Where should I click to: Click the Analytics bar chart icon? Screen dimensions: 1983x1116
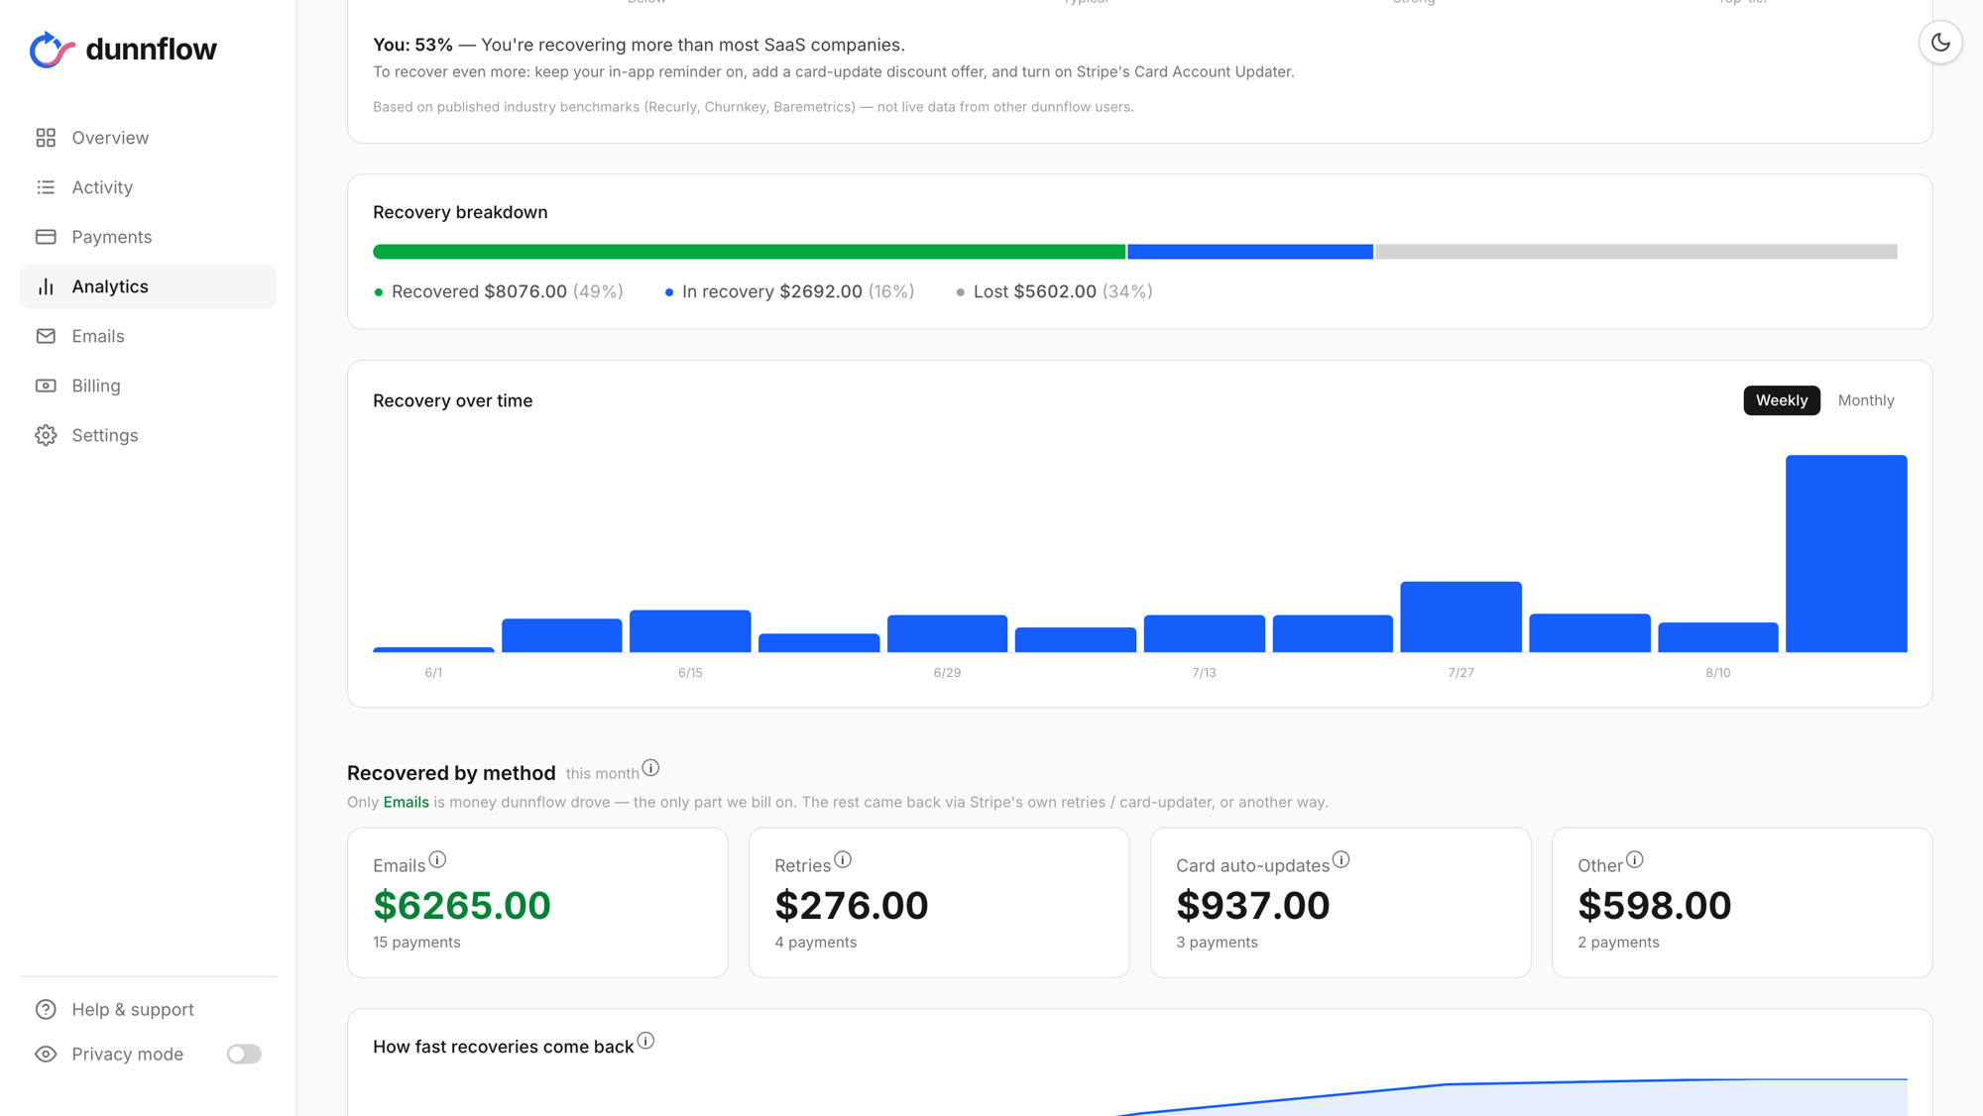[46, 286]
